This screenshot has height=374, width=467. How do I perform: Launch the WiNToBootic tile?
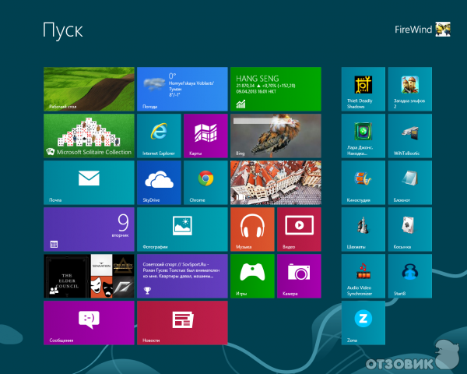[410, 136]
